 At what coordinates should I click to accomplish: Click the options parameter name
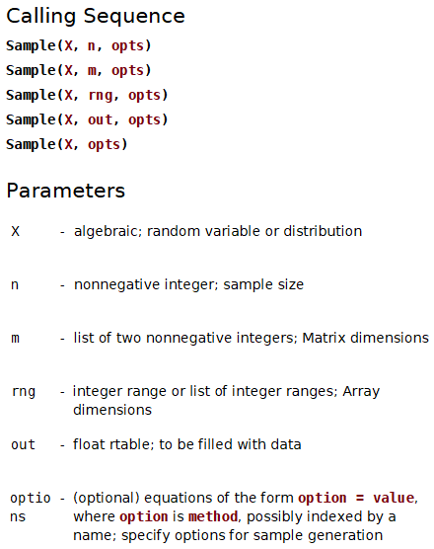tap(30, 508)
